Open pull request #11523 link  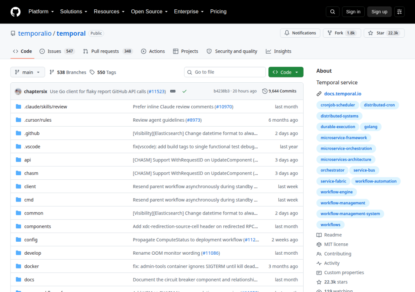[x=156, y=91]
